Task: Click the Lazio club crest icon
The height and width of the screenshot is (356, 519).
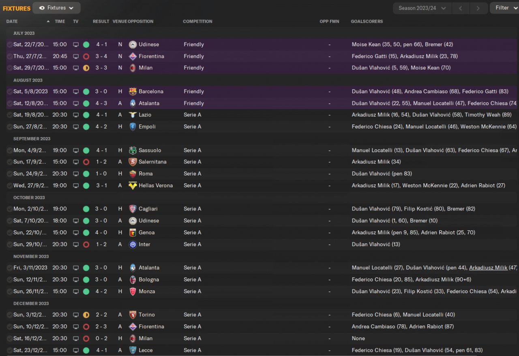Action: pyautogui.click(x=133, y=115)
